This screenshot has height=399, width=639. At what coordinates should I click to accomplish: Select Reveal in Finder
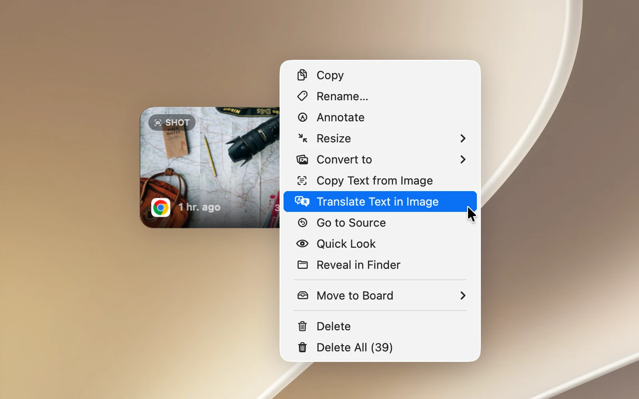(380, 265)
